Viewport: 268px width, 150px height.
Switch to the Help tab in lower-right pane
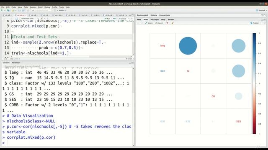coord(163,20)
